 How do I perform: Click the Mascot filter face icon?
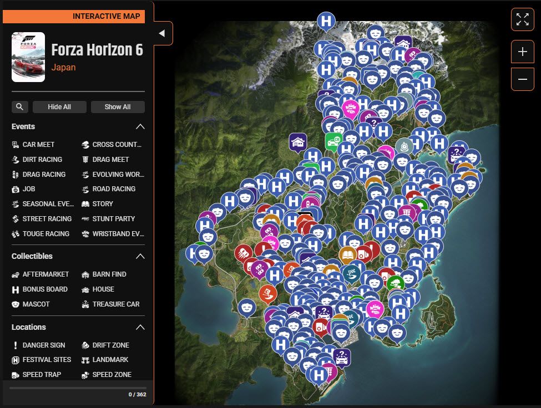point(16,304)
